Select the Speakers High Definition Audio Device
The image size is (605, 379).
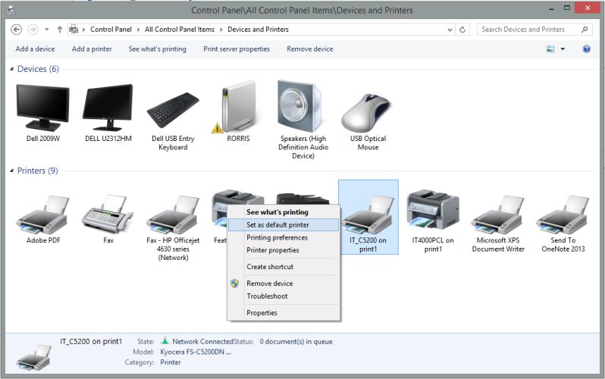click(302, 108)
